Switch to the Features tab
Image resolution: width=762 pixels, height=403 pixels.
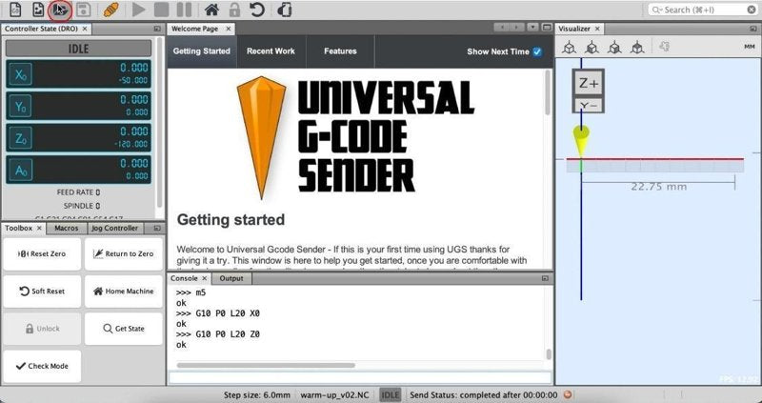340,51
